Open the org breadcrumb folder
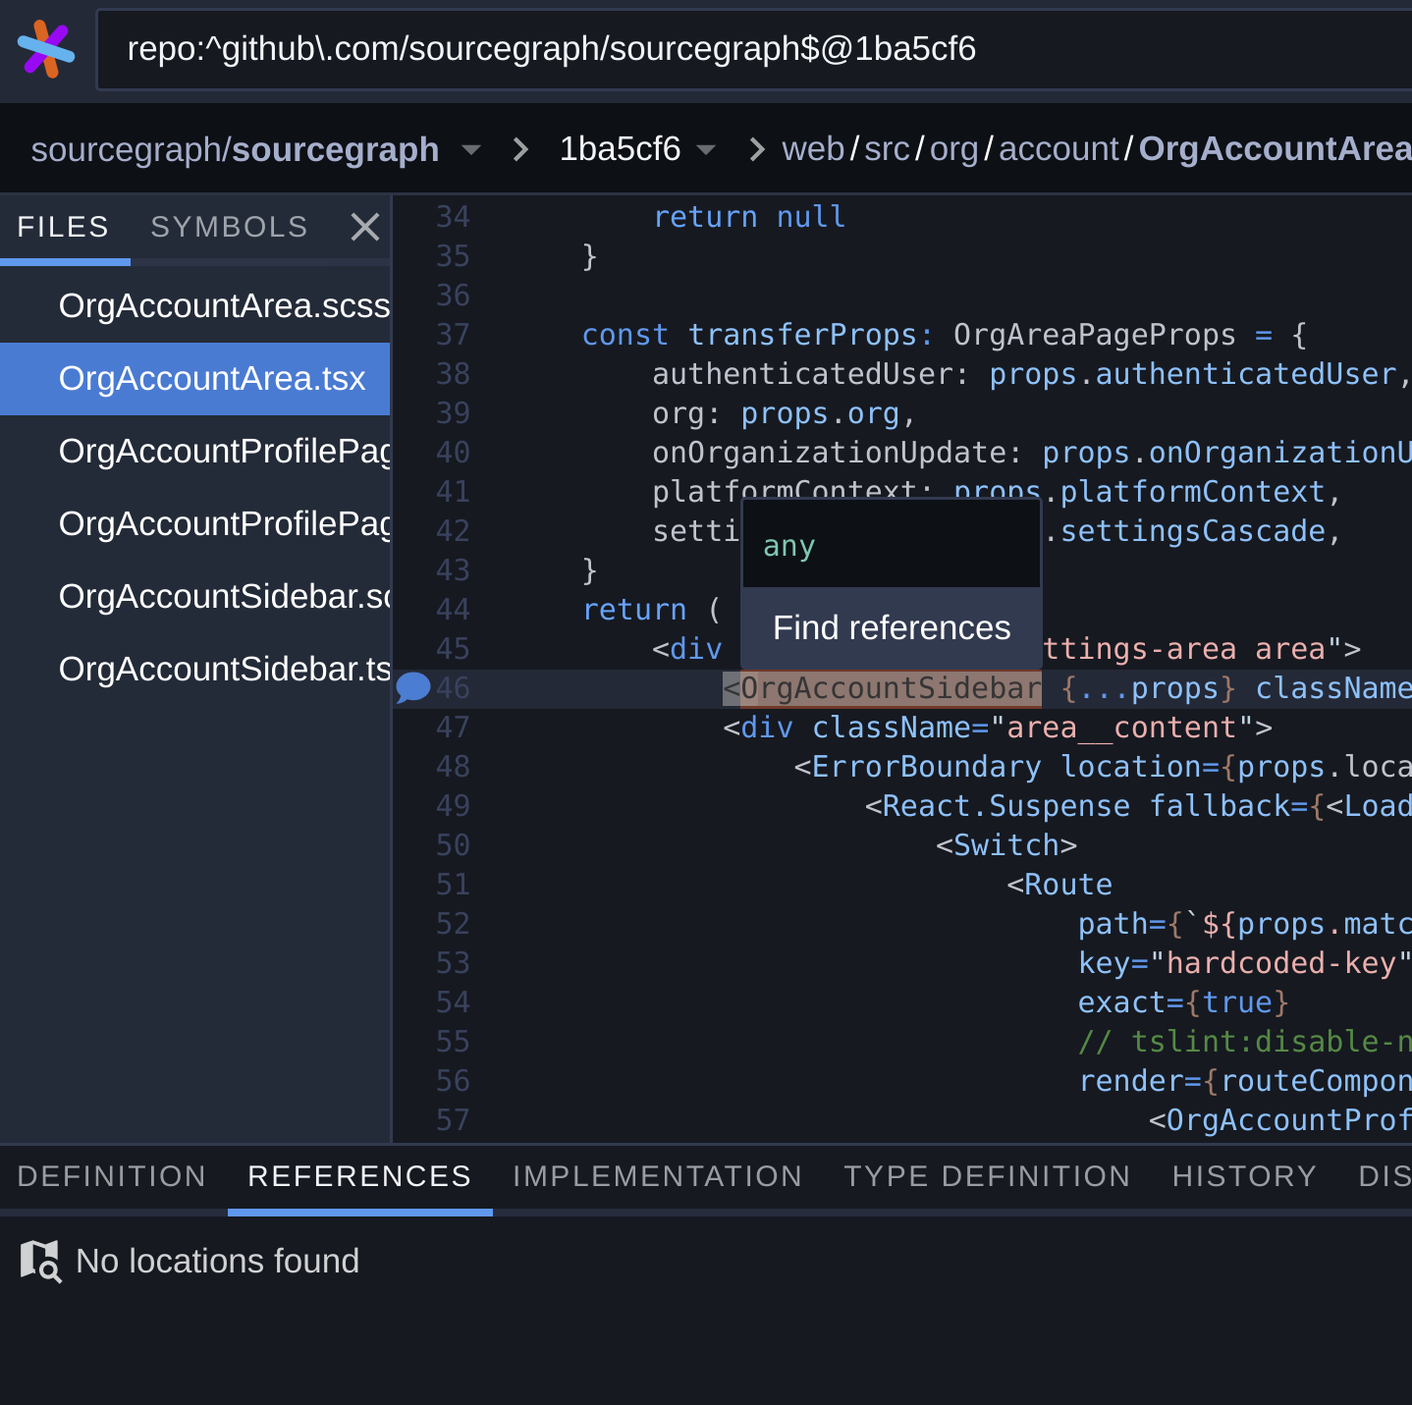This screenshot has width=1412, height=1405. click(x=953, y=149)
